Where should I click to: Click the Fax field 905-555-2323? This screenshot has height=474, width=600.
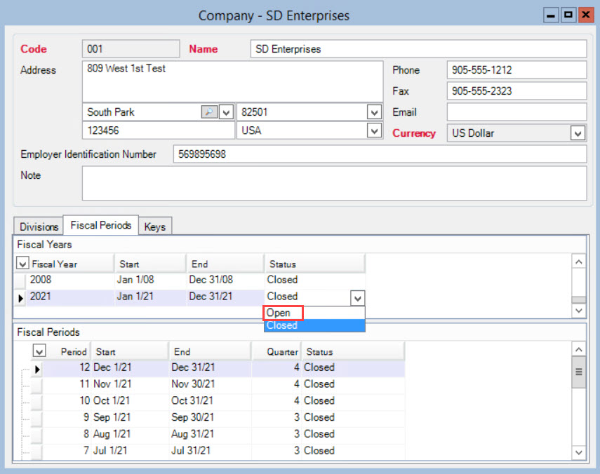point(516,91)
